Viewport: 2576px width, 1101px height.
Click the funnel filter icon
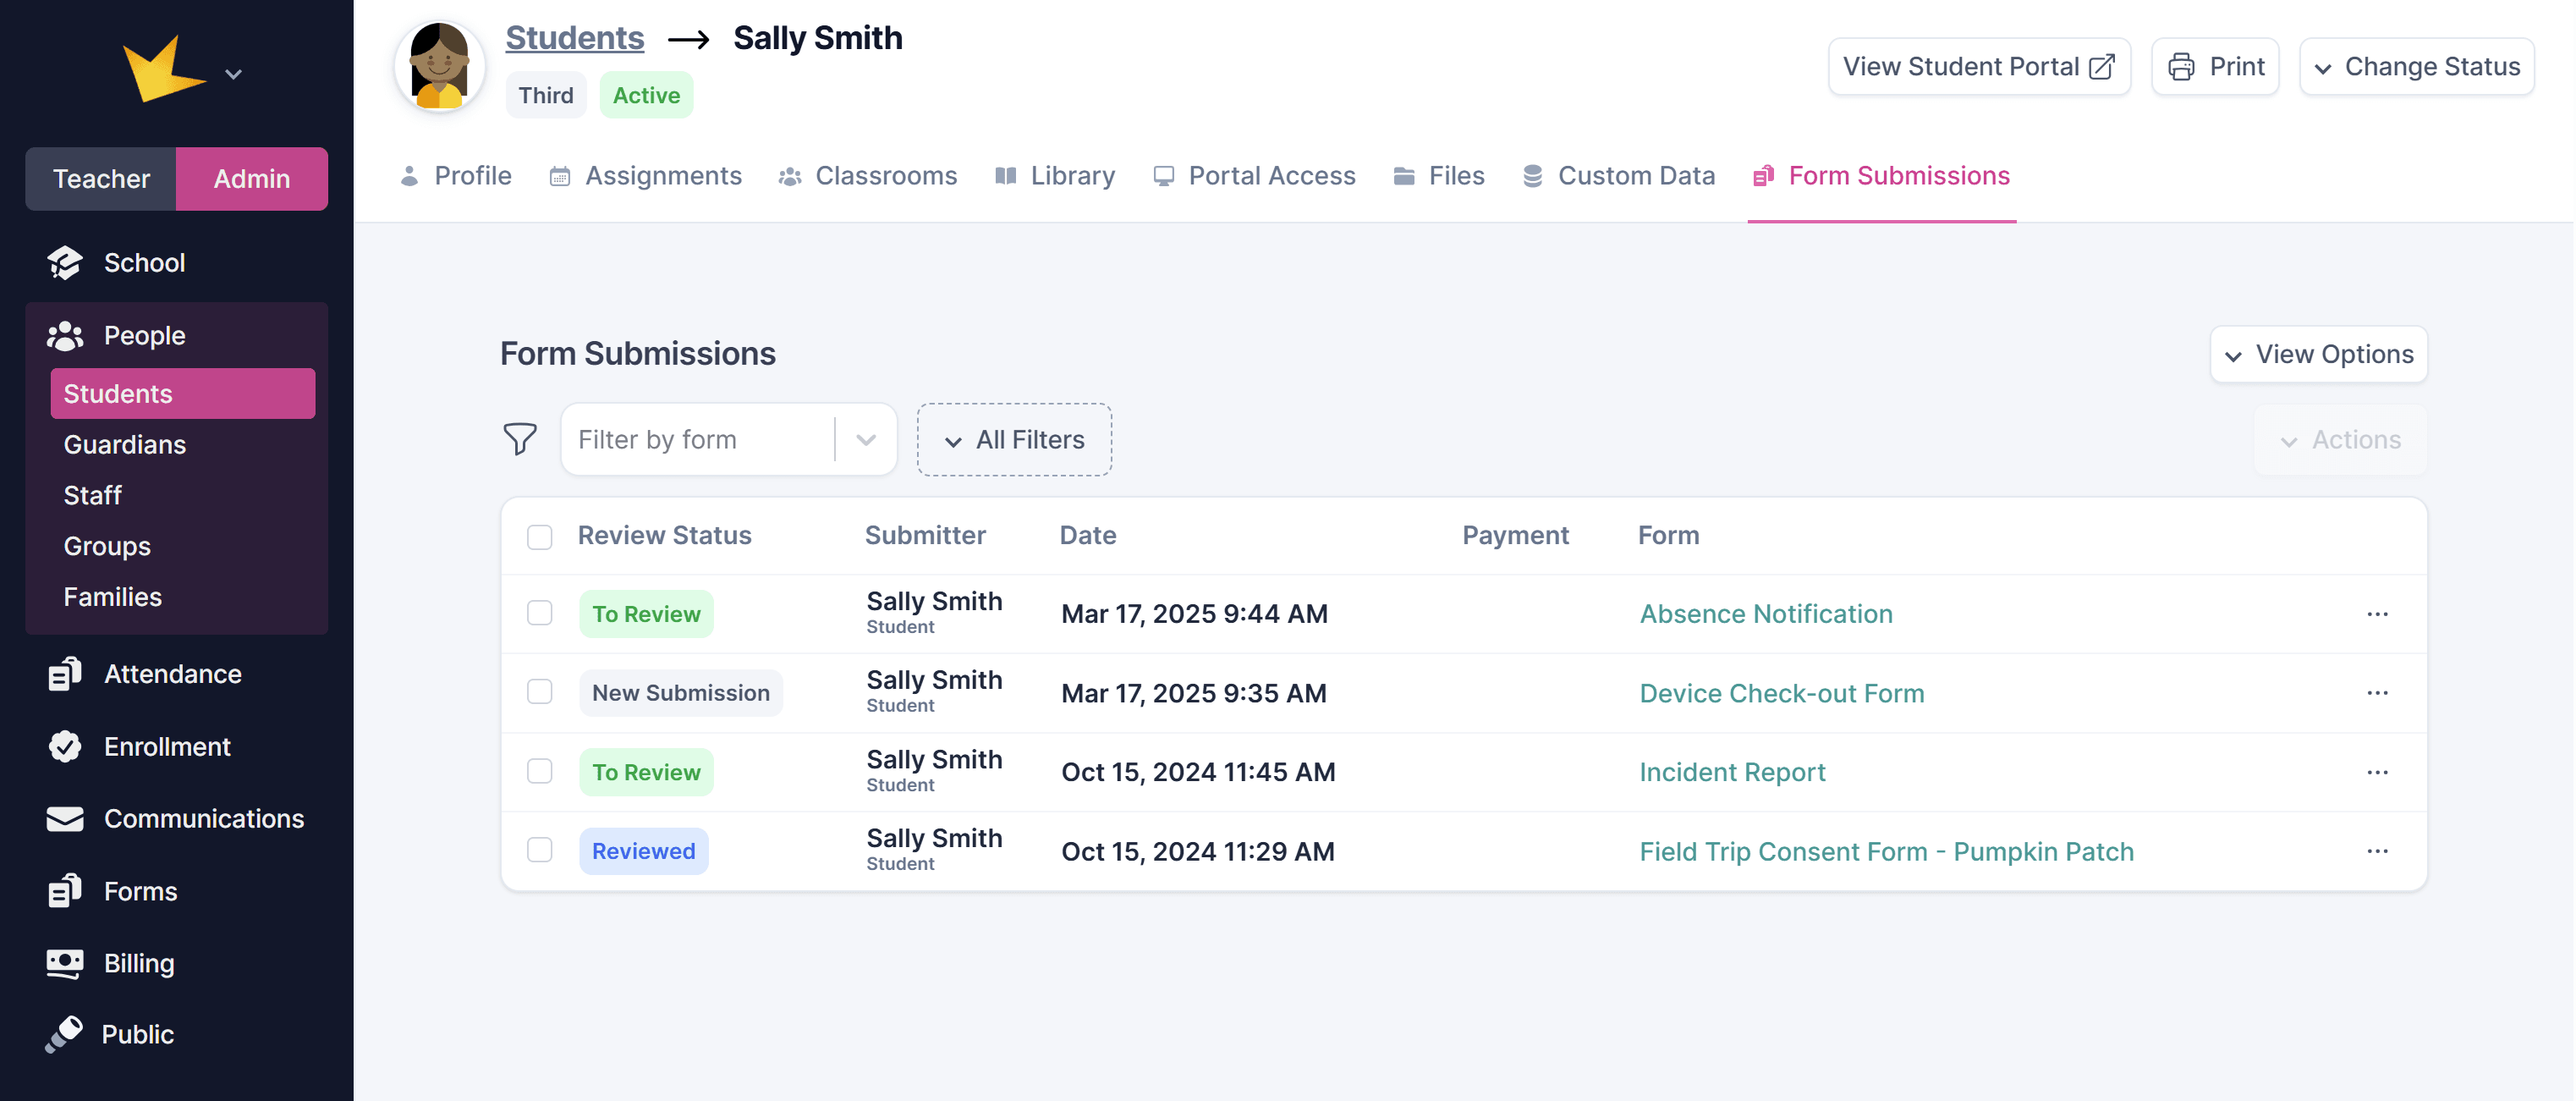[x=519, y=439]
